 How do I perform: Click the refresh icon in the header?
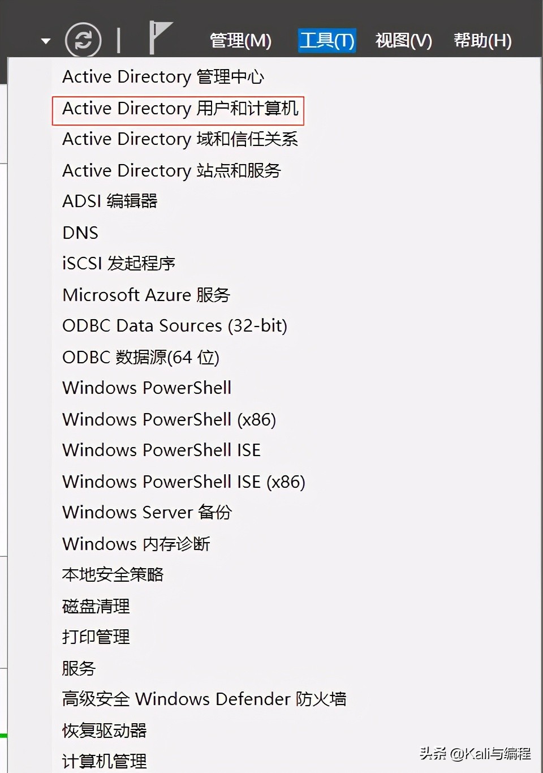coord(83,40)
